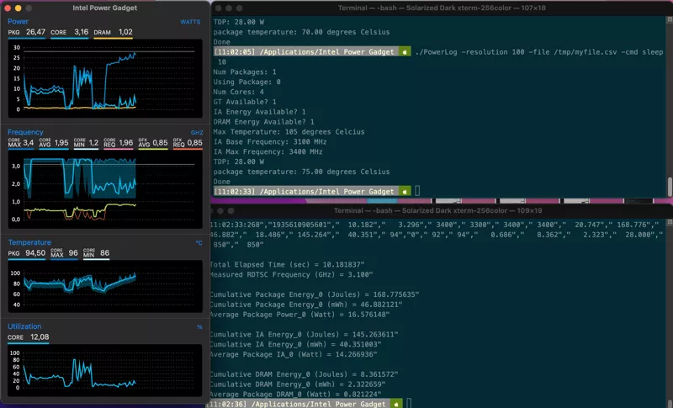This screenshot has height=408, width=673.
Task: Click Apple logo in the 11:02:33 prompt
Action: pyautogui.click(x=405, y=191)
